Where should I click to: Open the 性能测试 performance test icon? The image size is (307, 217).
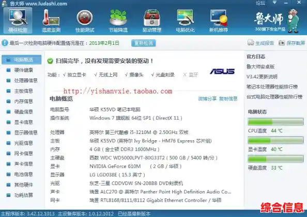(85, 21)
